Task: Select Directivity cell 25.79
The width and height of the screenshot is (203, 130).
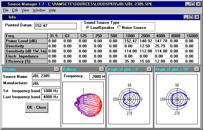Action: click(161, 46)
